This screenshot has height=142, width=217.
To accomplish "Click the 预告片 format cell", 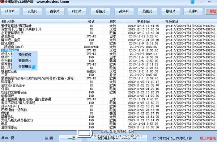I will click(92, 71).
